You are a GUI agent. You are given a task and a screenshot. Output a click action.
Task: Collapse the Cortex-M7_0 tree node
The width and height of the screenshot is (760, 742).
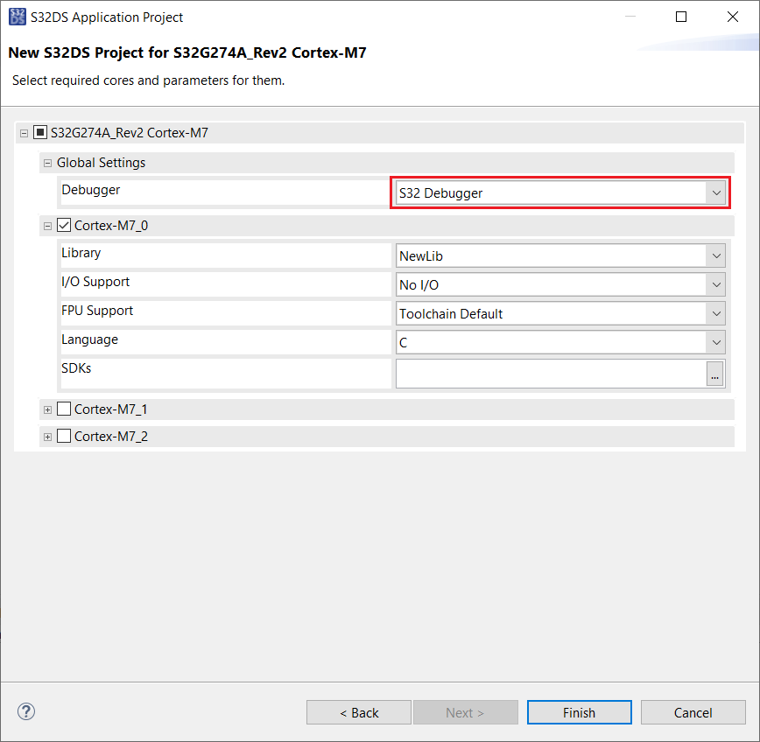(48, 226)
